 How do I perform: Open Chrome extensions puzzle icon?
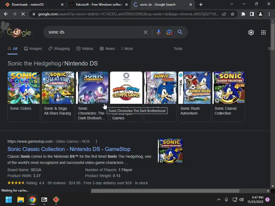tap(243, 14)
